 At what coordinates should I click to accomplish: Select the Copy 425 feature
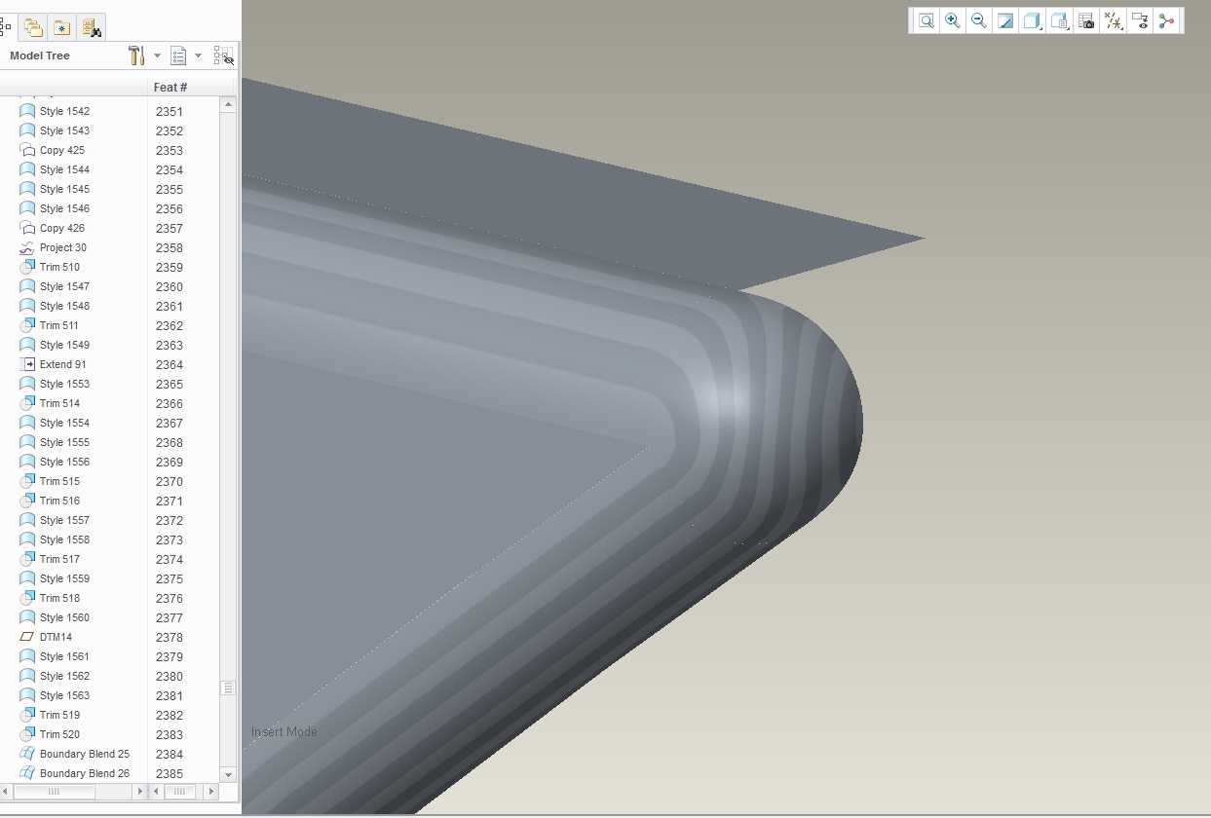pos(62,150)
